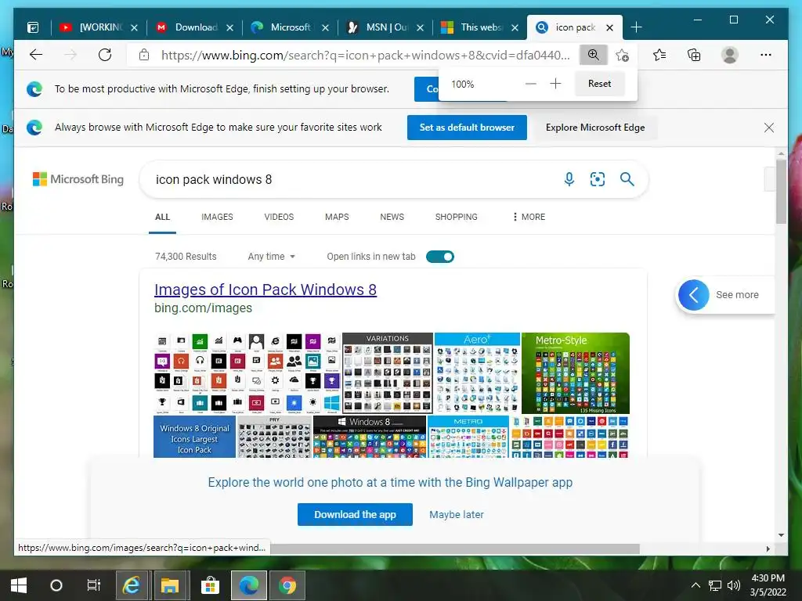Viewport: 802px width, 601px height.
Task: Open the Any time filter dropdown
Action: pyautogui.click(x=272, y=257)
